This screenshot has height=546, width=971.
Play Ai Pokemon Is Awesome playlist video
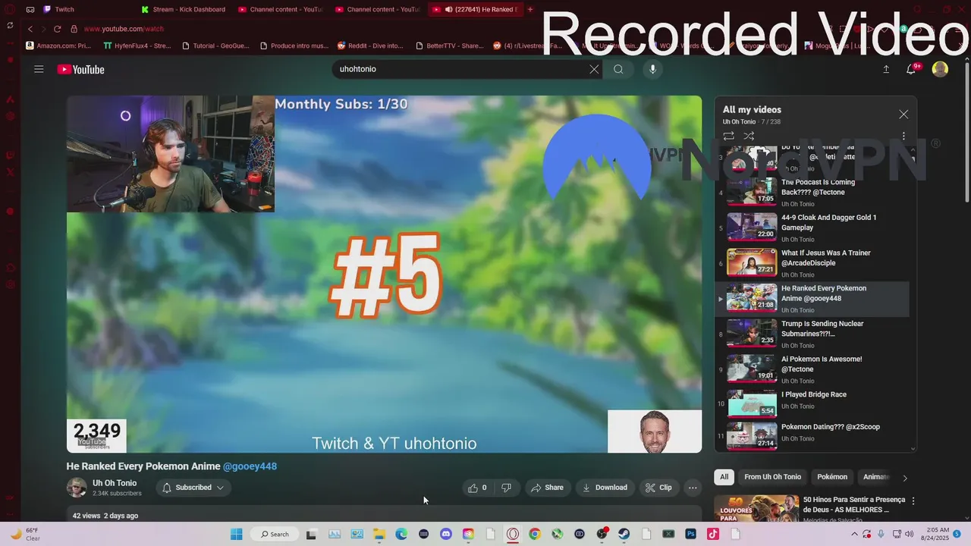coord(812,369)
